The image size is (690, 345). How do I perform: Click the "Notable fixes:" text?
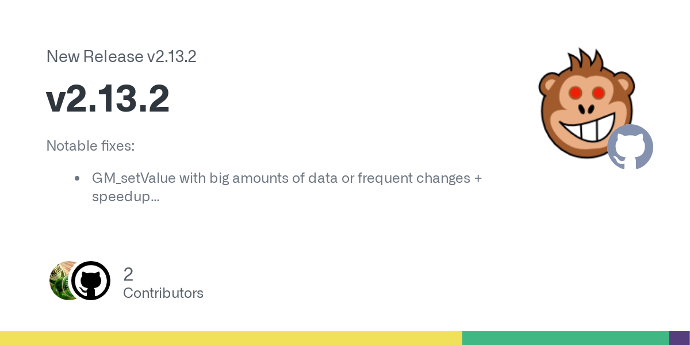click(x=90, y=145)
